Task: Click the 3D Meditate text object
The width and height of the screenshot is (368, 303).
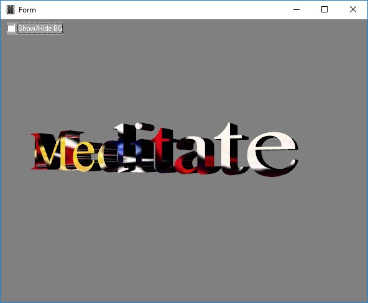Action: [164, 149]
